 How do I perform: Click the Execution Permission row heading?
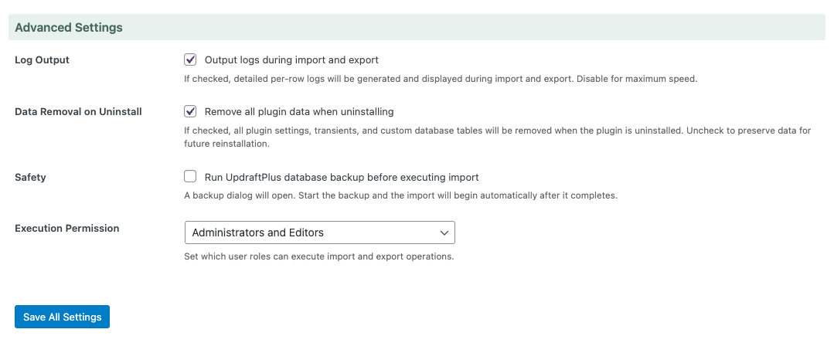(x=67, y=229)
